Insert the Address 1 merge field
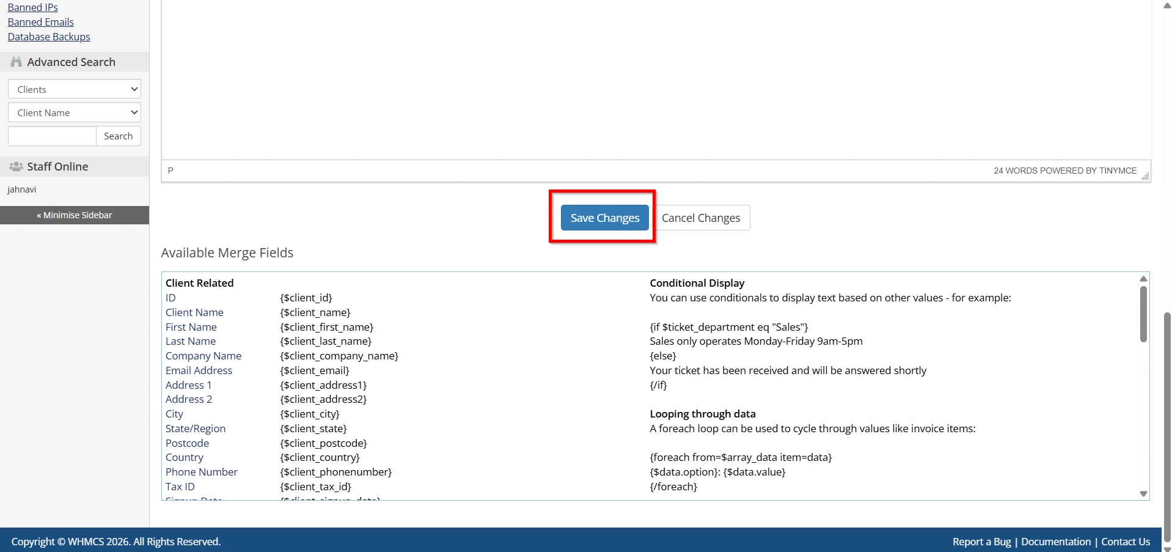Viewport: 1172px width, 552px height. [x=189, y=385]
